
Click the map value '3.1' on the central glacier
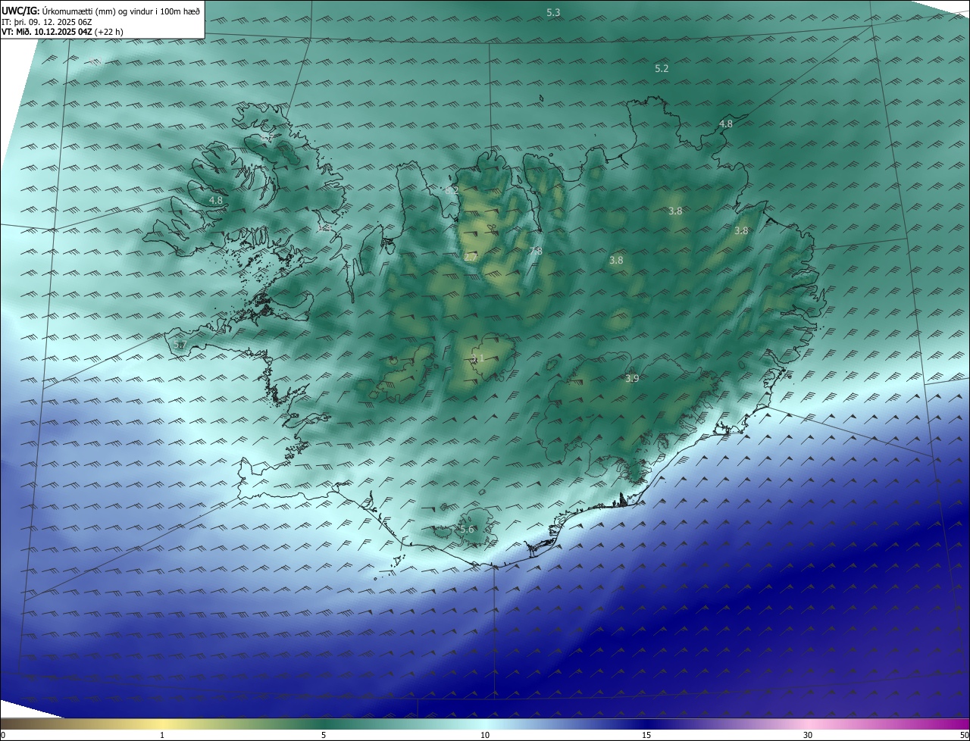tap(477, 358)
